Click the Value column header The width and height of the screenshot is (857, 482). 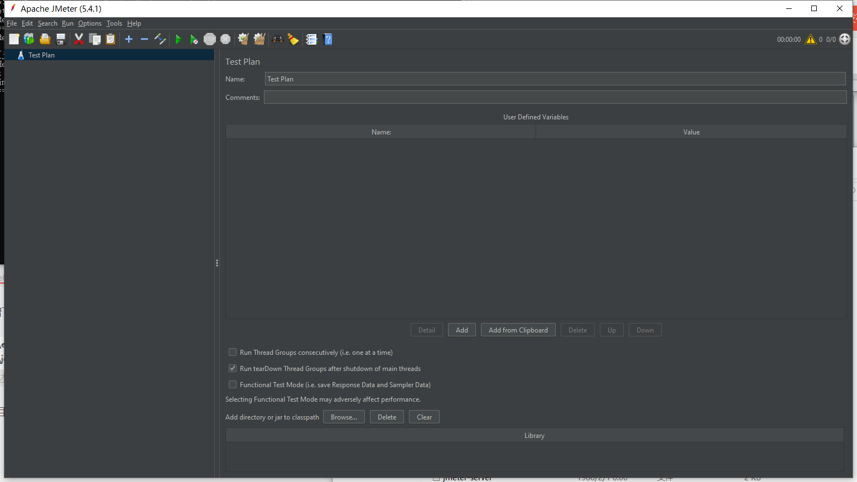pyautogui.click(x=691, y=132)
